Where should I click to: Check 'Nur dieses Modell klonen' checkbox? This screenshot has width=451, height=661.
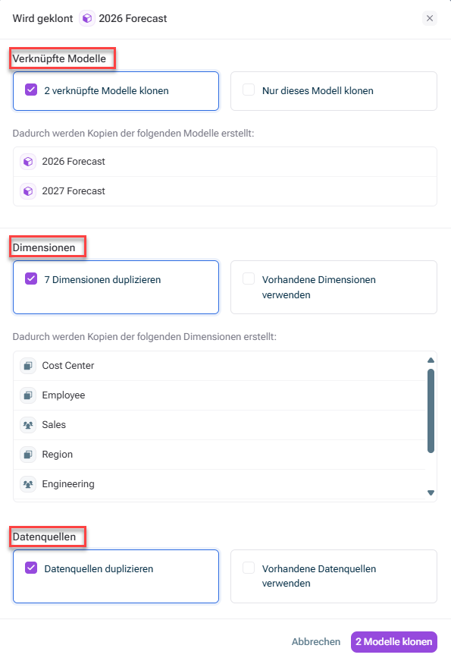249,90
